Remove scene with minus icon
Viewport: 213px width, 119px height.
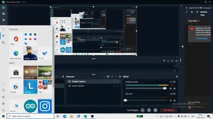point(60,76)
